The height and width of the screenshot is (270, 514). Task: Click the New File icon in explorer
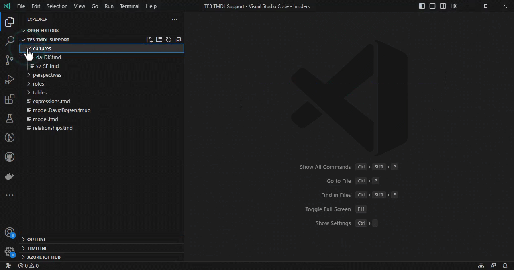pos(149,40)
